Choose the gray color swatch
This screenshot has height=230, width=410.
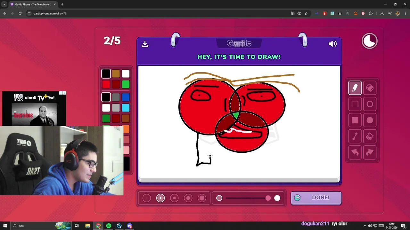(116, 97)
